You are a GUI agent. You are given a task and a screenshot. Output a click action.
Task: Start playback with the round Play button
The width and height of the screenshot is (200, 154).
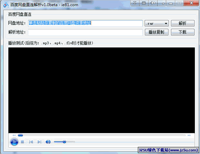(x=14, y=142)
